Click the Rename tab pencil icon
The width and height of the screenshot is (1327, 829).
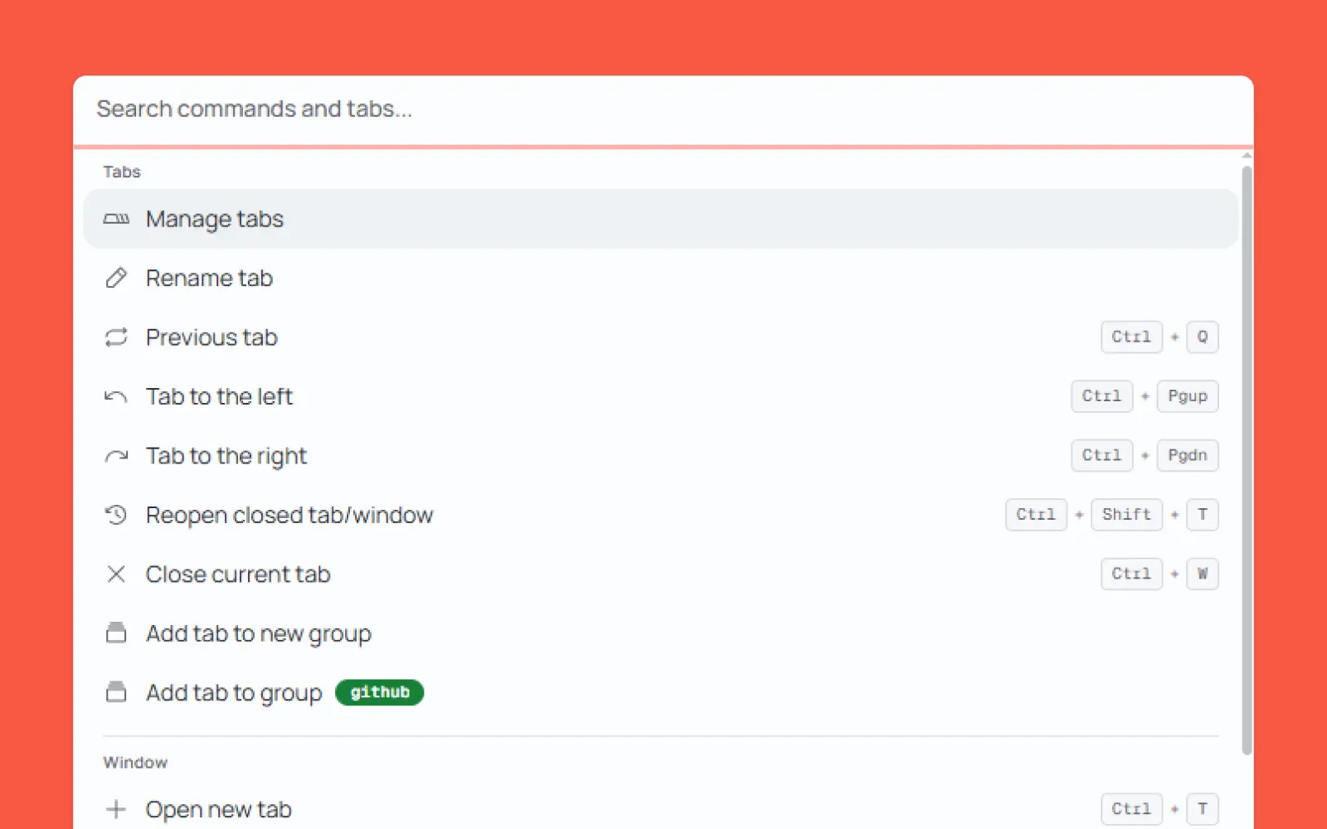click(x=116, y=278)
